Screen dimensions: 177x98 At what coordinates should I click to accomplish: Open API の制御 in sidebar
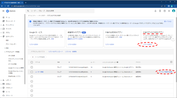point(12,56)
